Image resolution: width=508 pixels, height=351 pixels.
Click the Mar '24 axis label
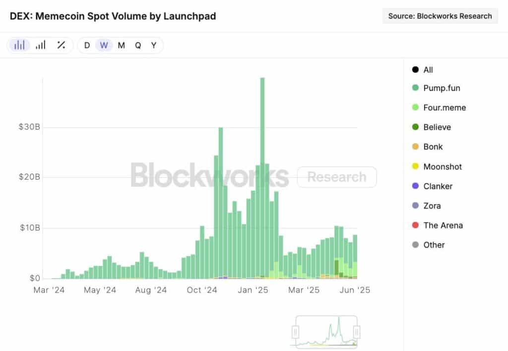tap(49, 290)
